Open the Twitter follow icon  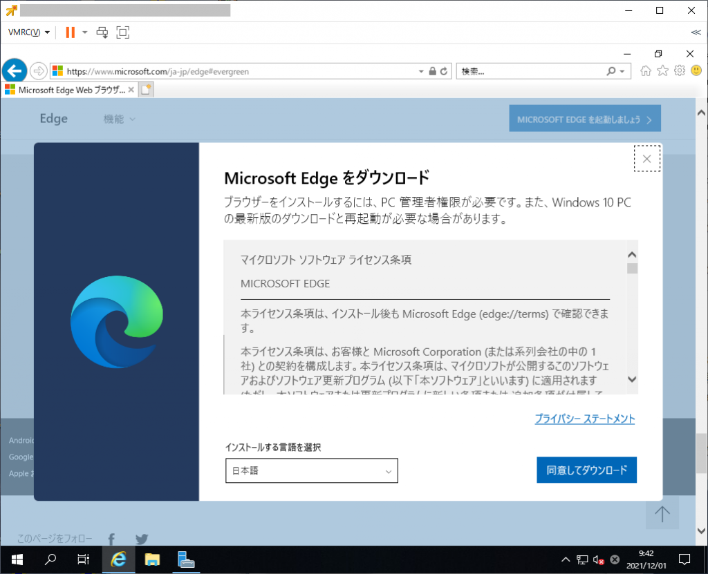[x=142, y=539]
